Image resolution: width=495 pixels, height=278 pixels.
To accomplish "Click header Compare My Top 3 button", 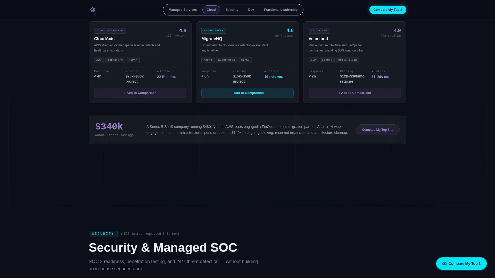I will [x=387, y=10].
